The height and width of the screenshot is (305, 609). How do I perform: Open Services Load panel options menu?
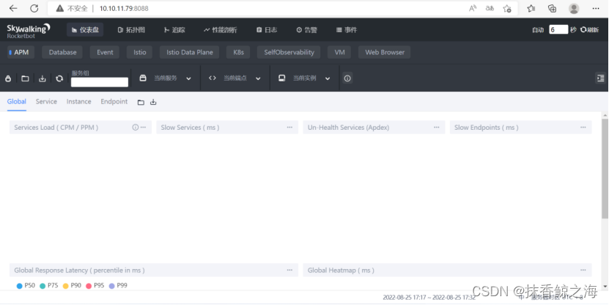144,127
